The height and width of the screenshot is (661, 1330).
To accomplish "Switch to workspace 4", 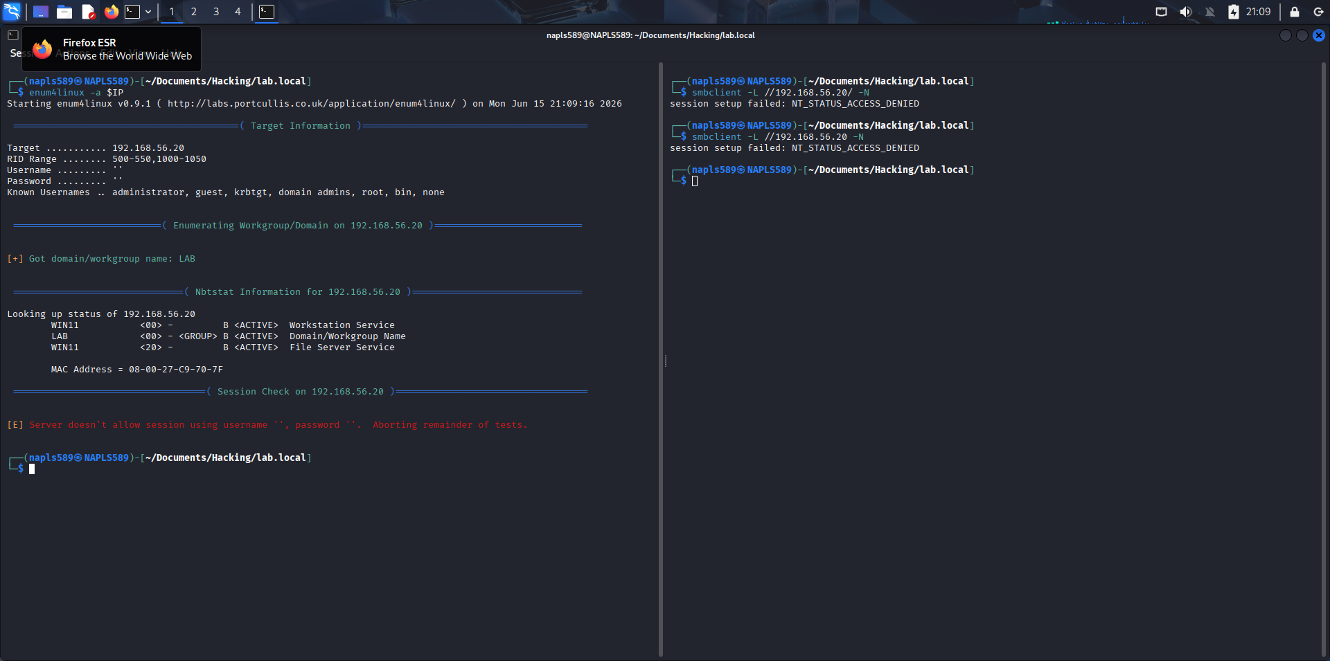I will coord(238,12).
